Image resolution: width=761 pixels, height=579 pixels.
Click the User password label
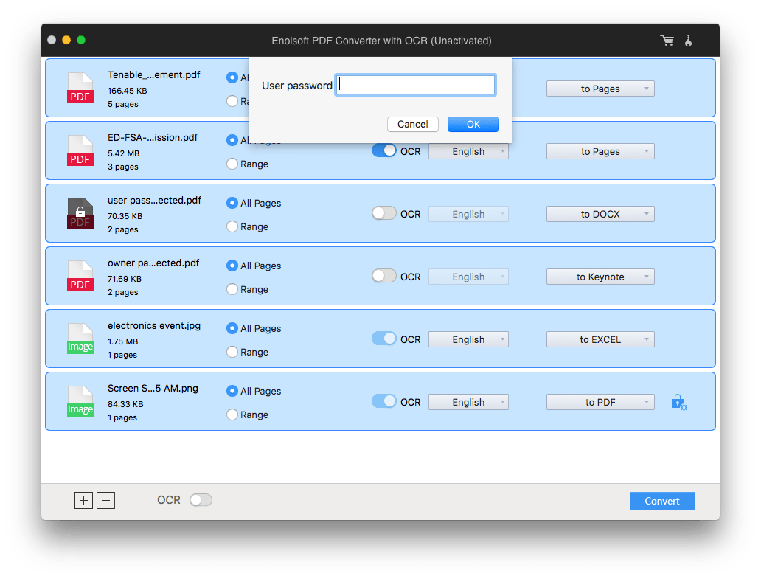click(x=297, y=86)
